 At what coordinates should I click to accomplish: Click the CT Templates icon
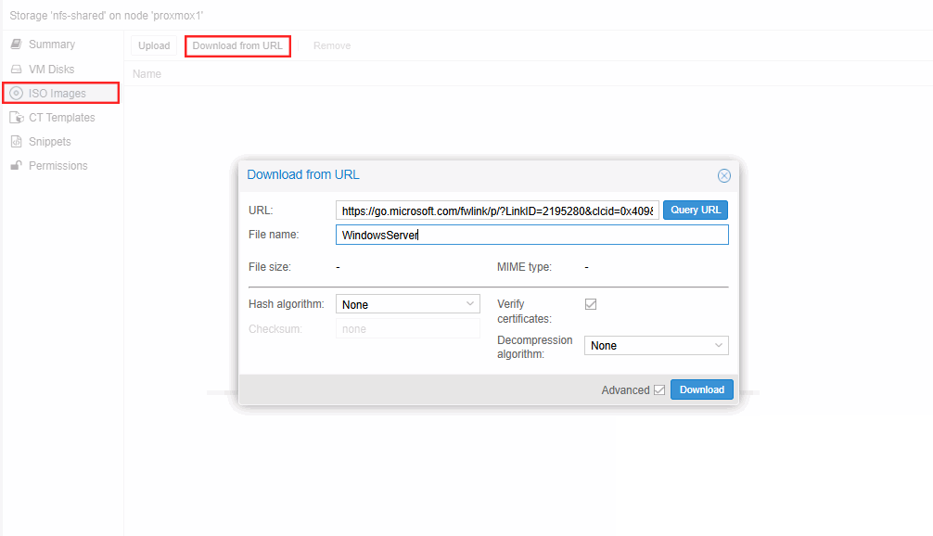point(16,118)
